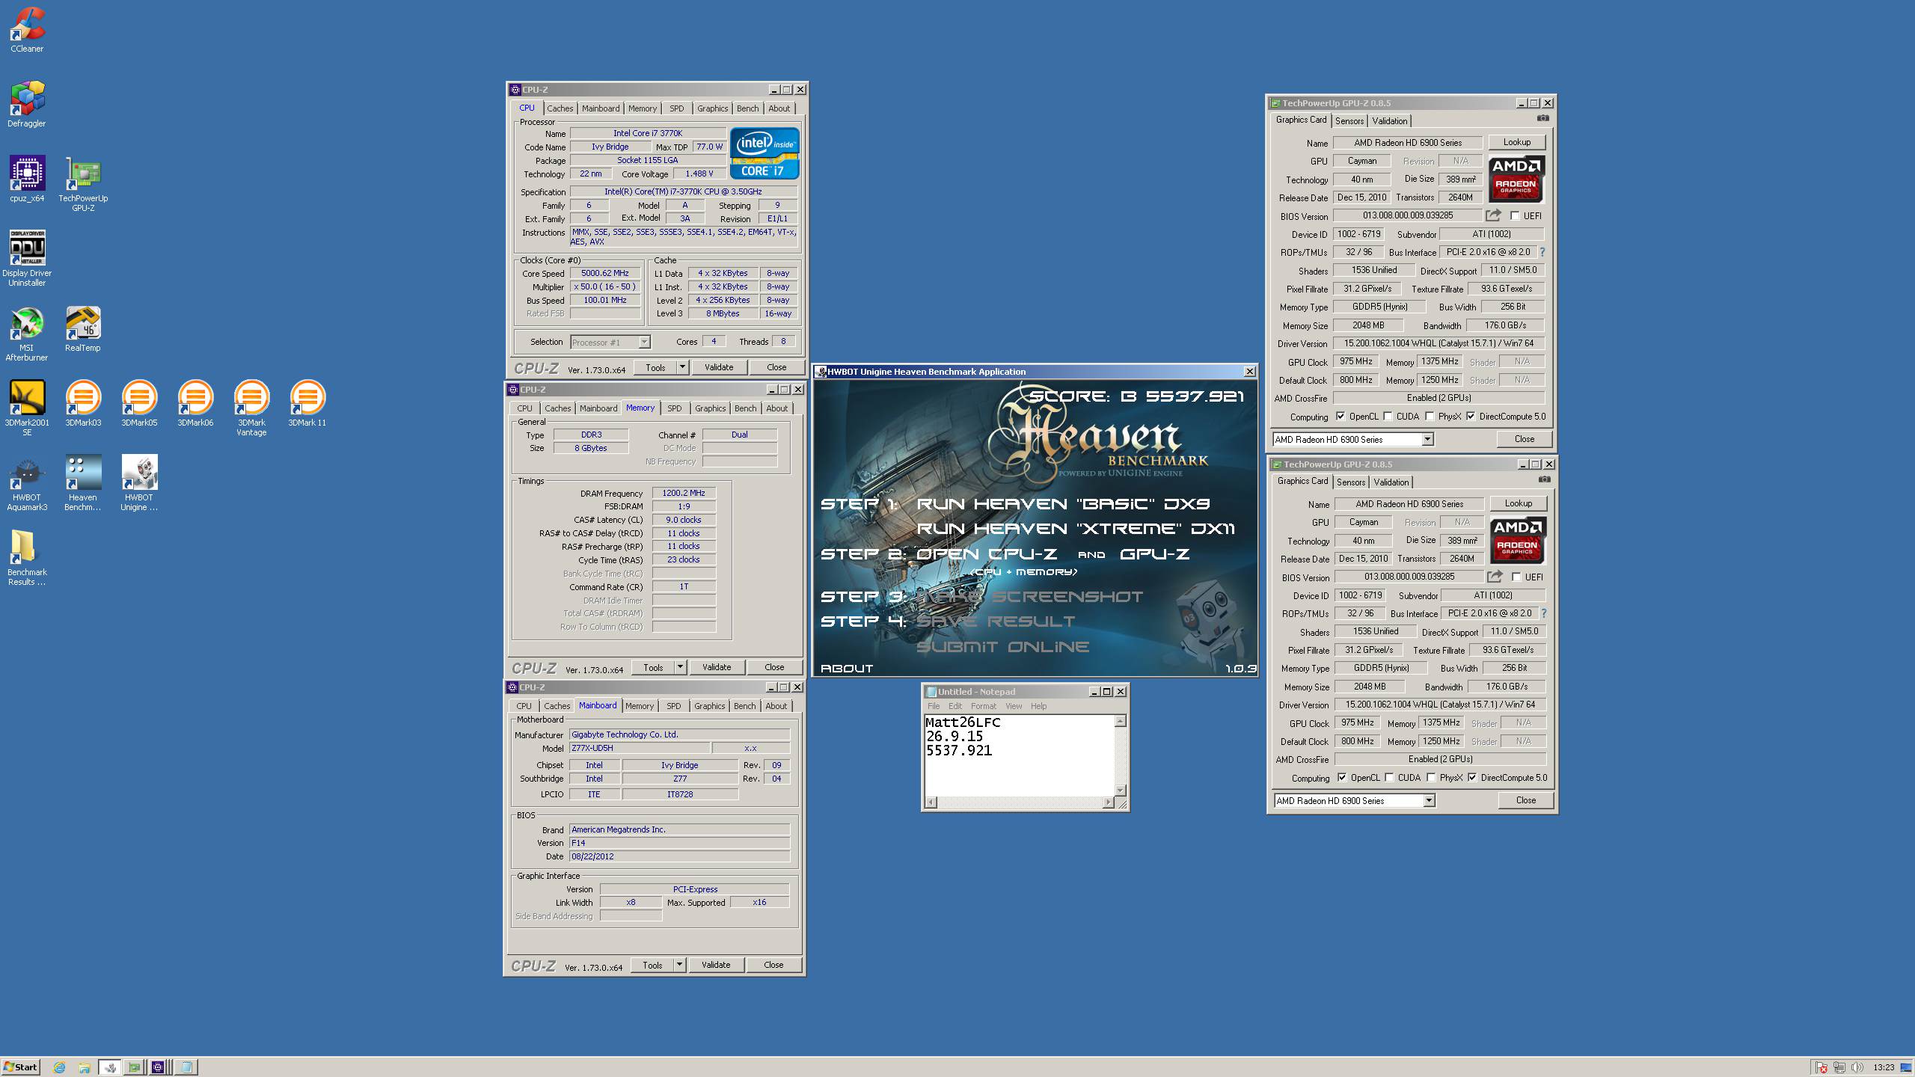Open Heaven Benchmark desktop shortcut
The height and width of the screenshot is (1077, 1915).
(x=83, y=483)
